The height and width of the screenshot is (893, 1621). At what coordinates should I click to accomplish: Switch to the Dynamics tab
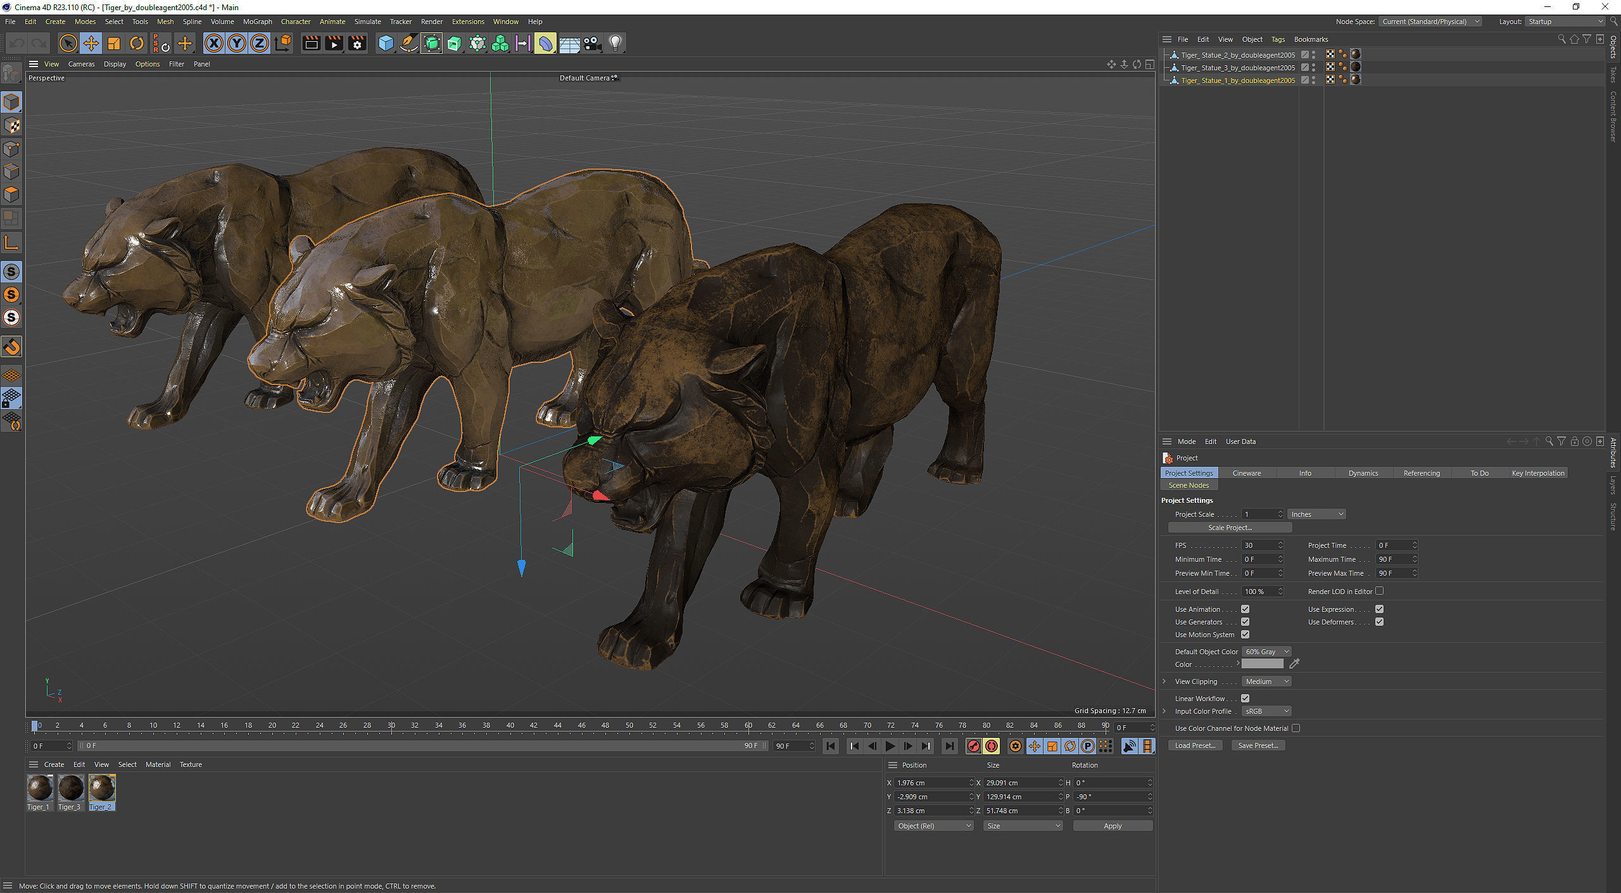pyautogui.click(x=1363, y=473)
